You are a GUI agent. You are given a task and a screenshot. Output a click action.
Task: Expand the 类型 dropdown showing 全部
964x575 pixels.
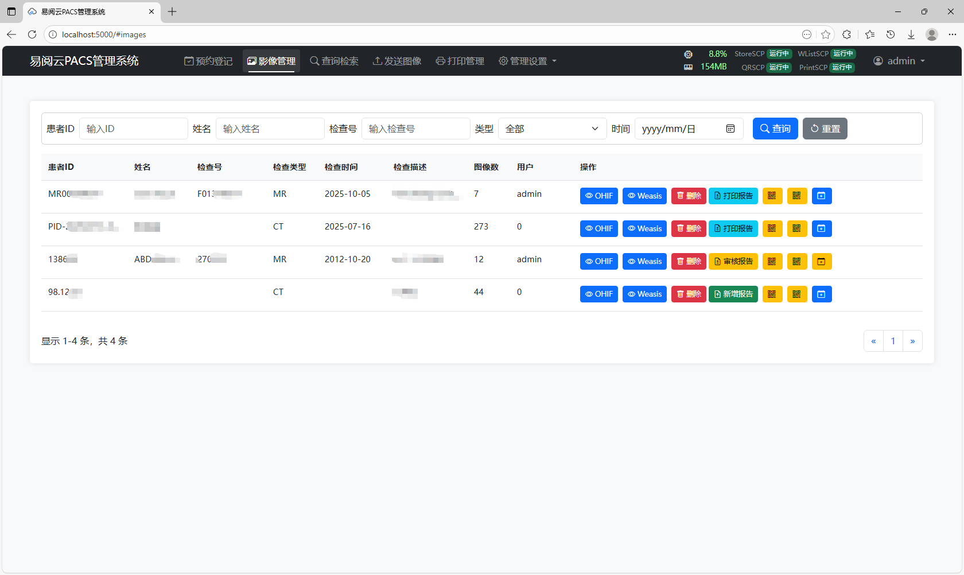(x=551, y=129)
